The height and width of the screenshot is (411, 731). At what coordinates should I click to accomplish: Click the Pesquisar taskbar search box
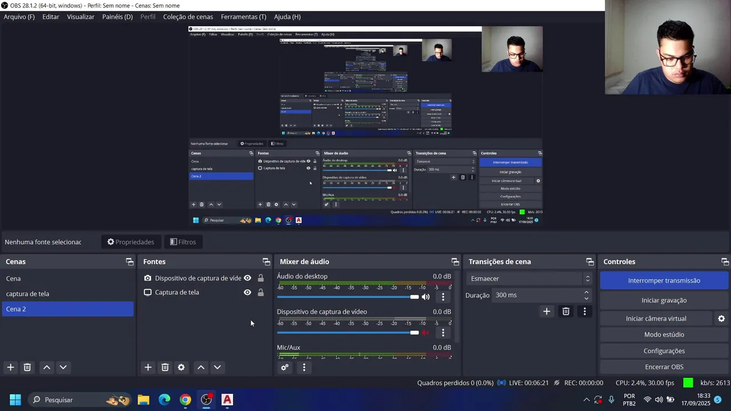tap(79, 400)
